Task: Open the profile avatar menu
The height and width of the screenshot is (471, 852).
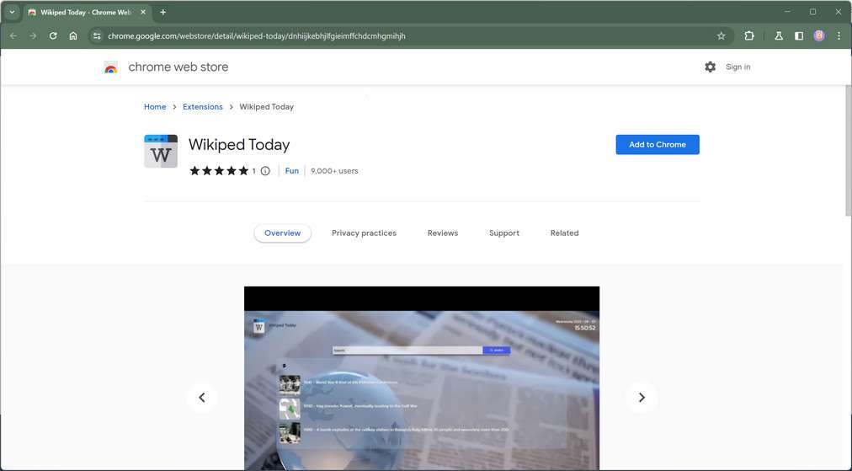Action: (819, 36)
